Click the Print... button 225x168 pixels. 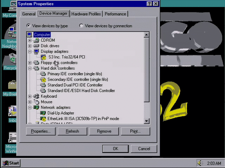(135, 131)
